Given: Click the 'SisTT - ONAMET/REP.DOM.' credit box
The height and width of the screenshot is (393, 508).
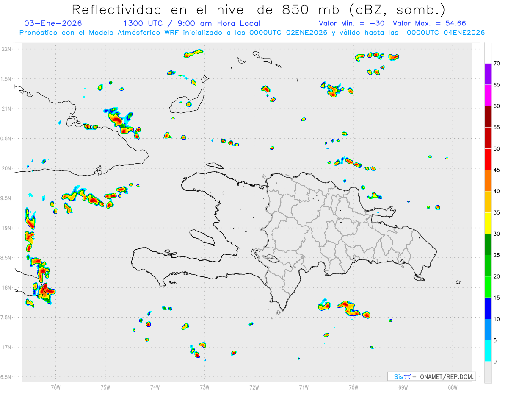Looking at the screenshot, I should (431, 376).
